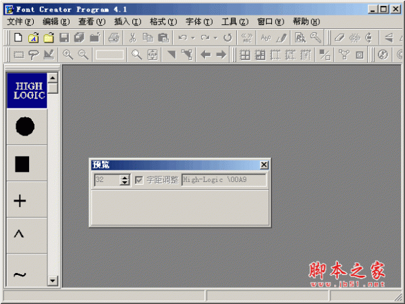Click the left arrow previous glyph icon
405x304 pixels.
206,55
